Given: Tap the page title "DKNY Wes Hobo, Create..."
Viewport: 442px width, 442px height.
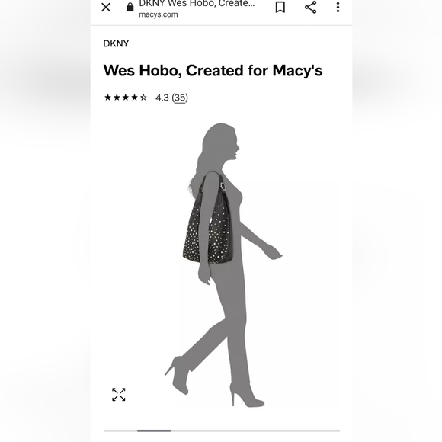Looking at the screenshot, I should 197,4.
